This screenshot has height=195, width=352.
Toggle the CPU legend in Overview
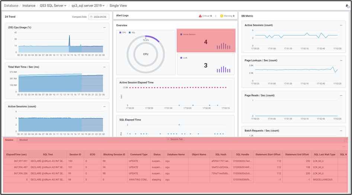pyautogui.click(x=122, y=33)
